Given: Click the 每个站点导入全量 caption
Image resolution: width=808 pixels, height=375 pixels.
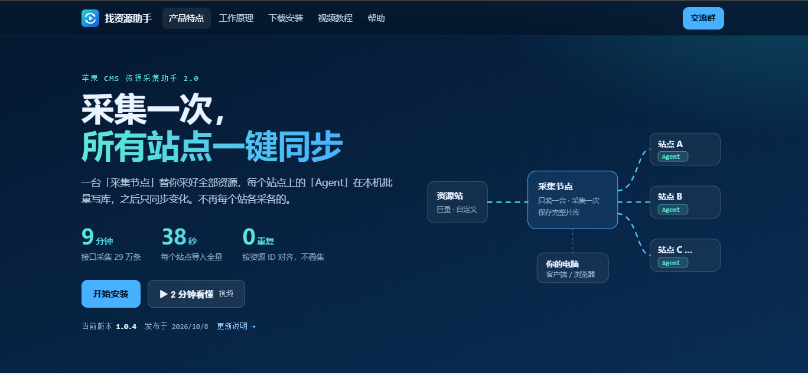Looking at the screenshot, I should pos(192,257).
